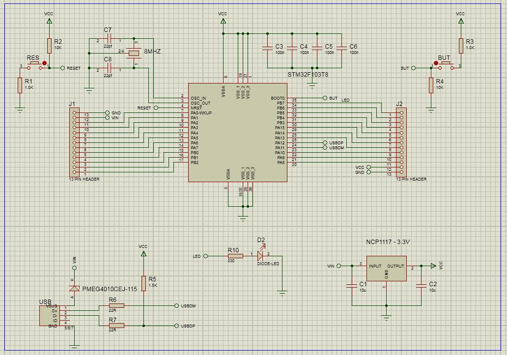The width and height of the screenshot is (507, 355).
Task: Select the RES reset push button
Action: pyautogui.click(x=34, y=64)
